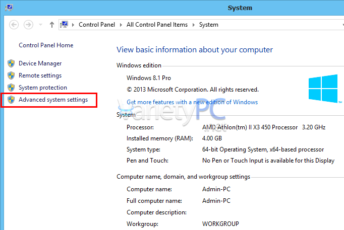Open All Control Panel Items breadcrumb
Image resolution: width=344 pixels, height=230 pixels.
point(157,25)
